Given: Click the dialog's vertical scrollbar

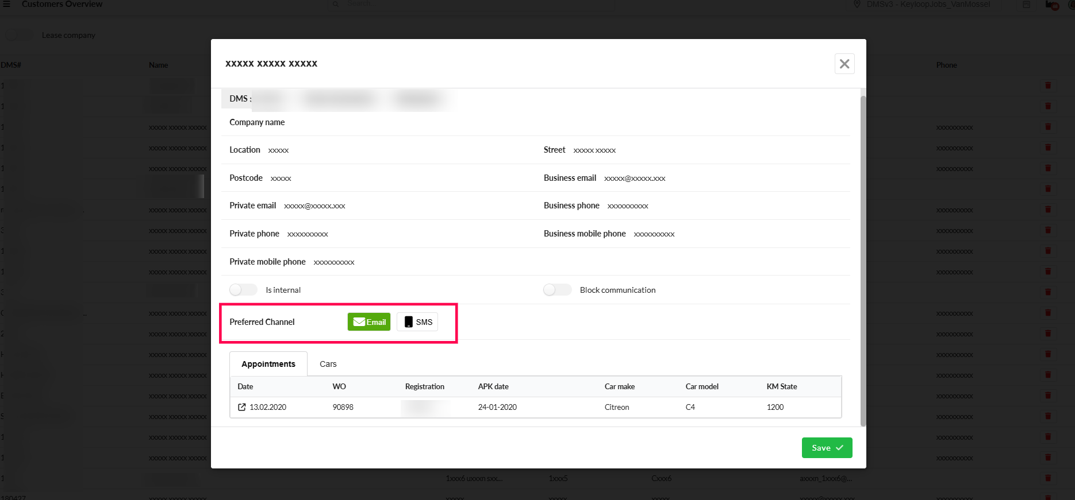Looking at the screenshot, I should (862, 258).
